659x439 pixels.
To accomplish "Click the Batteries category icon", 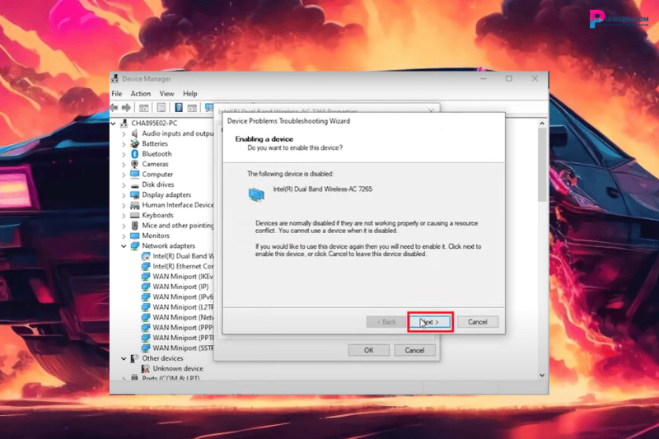I will 135,143.
